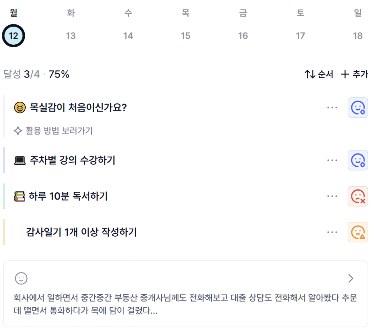Open more options for 하루 10분 독서하기
Screen dimensions: 374x332
click(332, 196)
